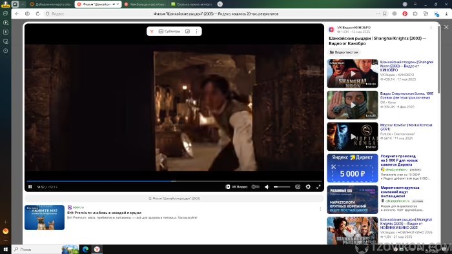Reload the current page

click(37, 14)
